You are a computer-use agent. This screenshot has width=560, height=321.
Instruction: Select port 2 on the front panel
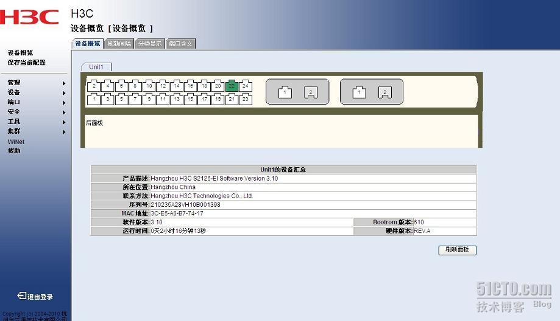click(94, 86)
